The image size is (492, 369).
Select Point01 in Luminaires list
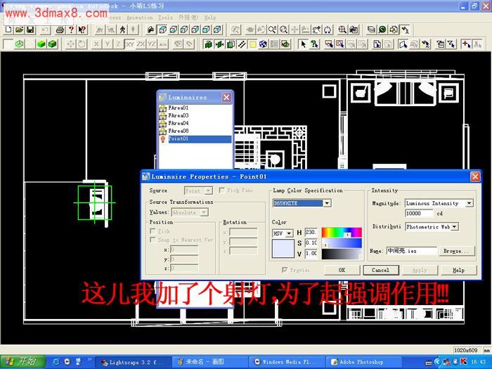(195, 139)
